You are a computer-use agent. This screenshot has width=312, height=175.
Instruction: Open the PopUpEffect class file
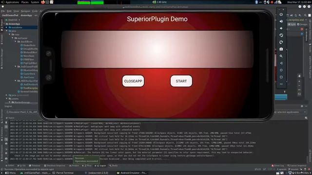(x=29, y=63)
